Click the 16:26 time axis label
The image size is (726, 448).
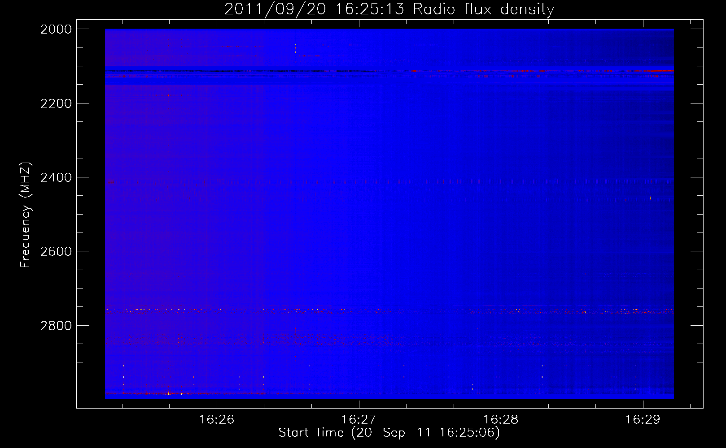point(217,419)
